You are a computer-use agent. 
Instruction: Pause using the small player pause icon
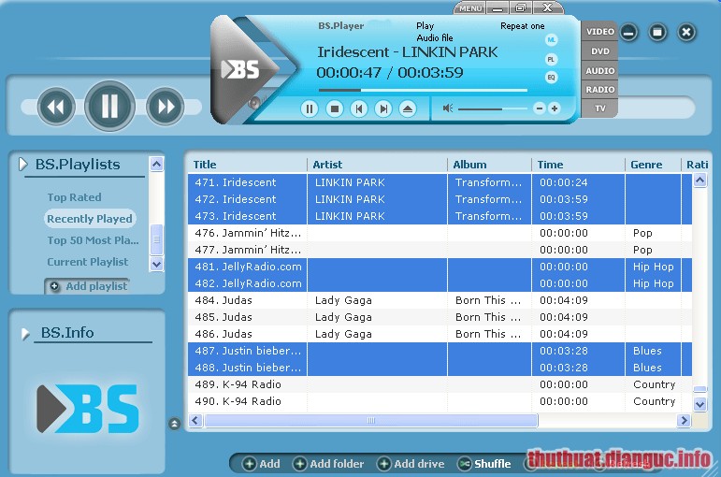[310, 109]
